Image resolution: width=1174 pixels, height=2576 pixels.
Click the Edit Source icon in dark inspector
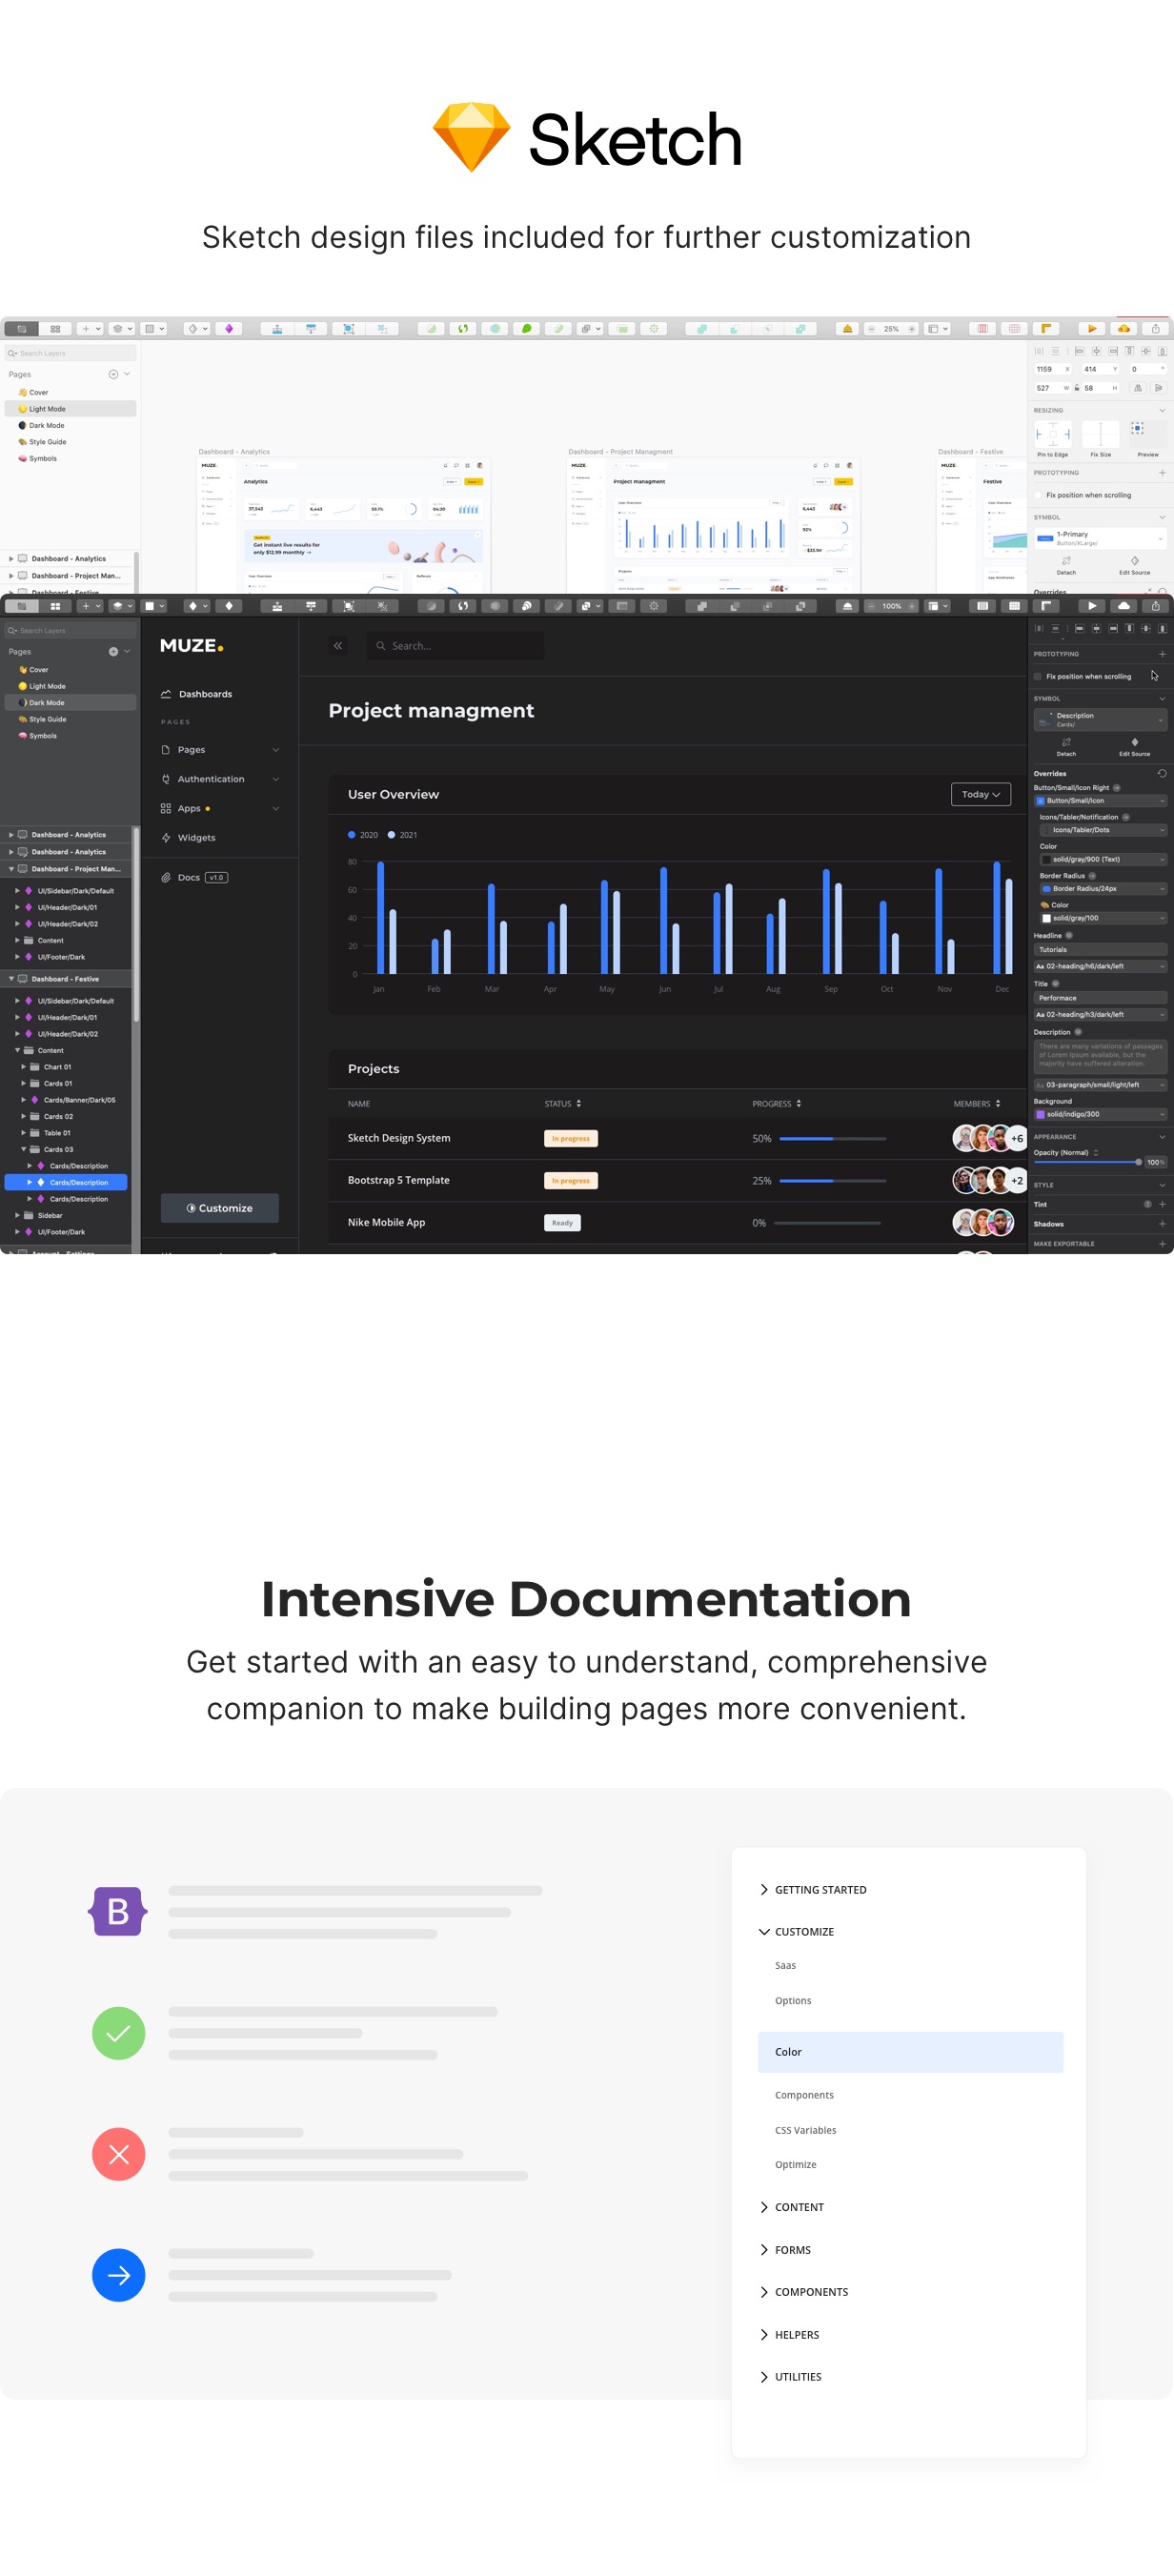click(1134, 743)
